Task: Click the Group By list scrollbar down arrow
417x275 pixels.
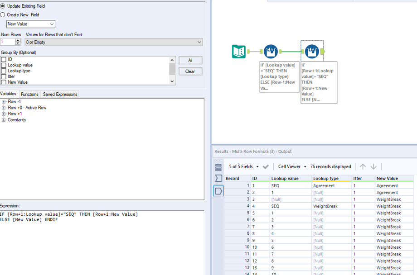Action: pyautogui.click(x=172, y=81)
